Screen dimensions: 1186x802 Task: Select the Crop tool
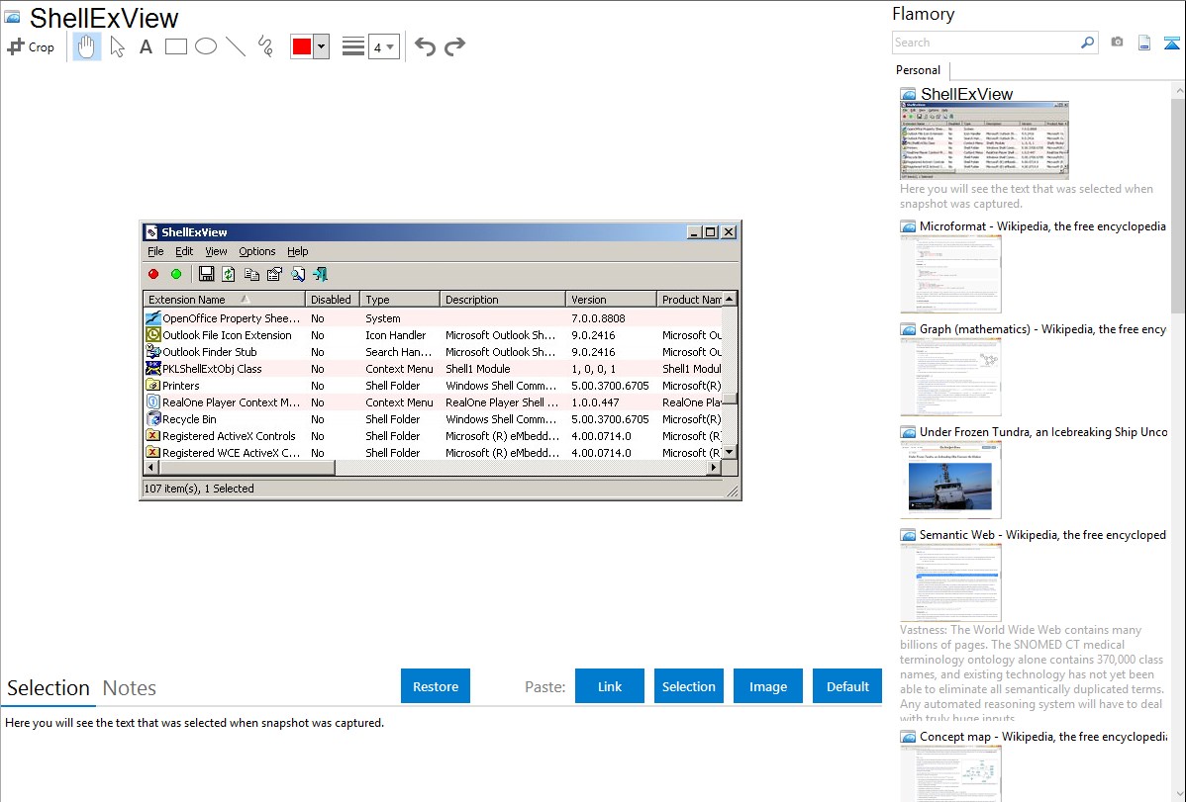31,46
